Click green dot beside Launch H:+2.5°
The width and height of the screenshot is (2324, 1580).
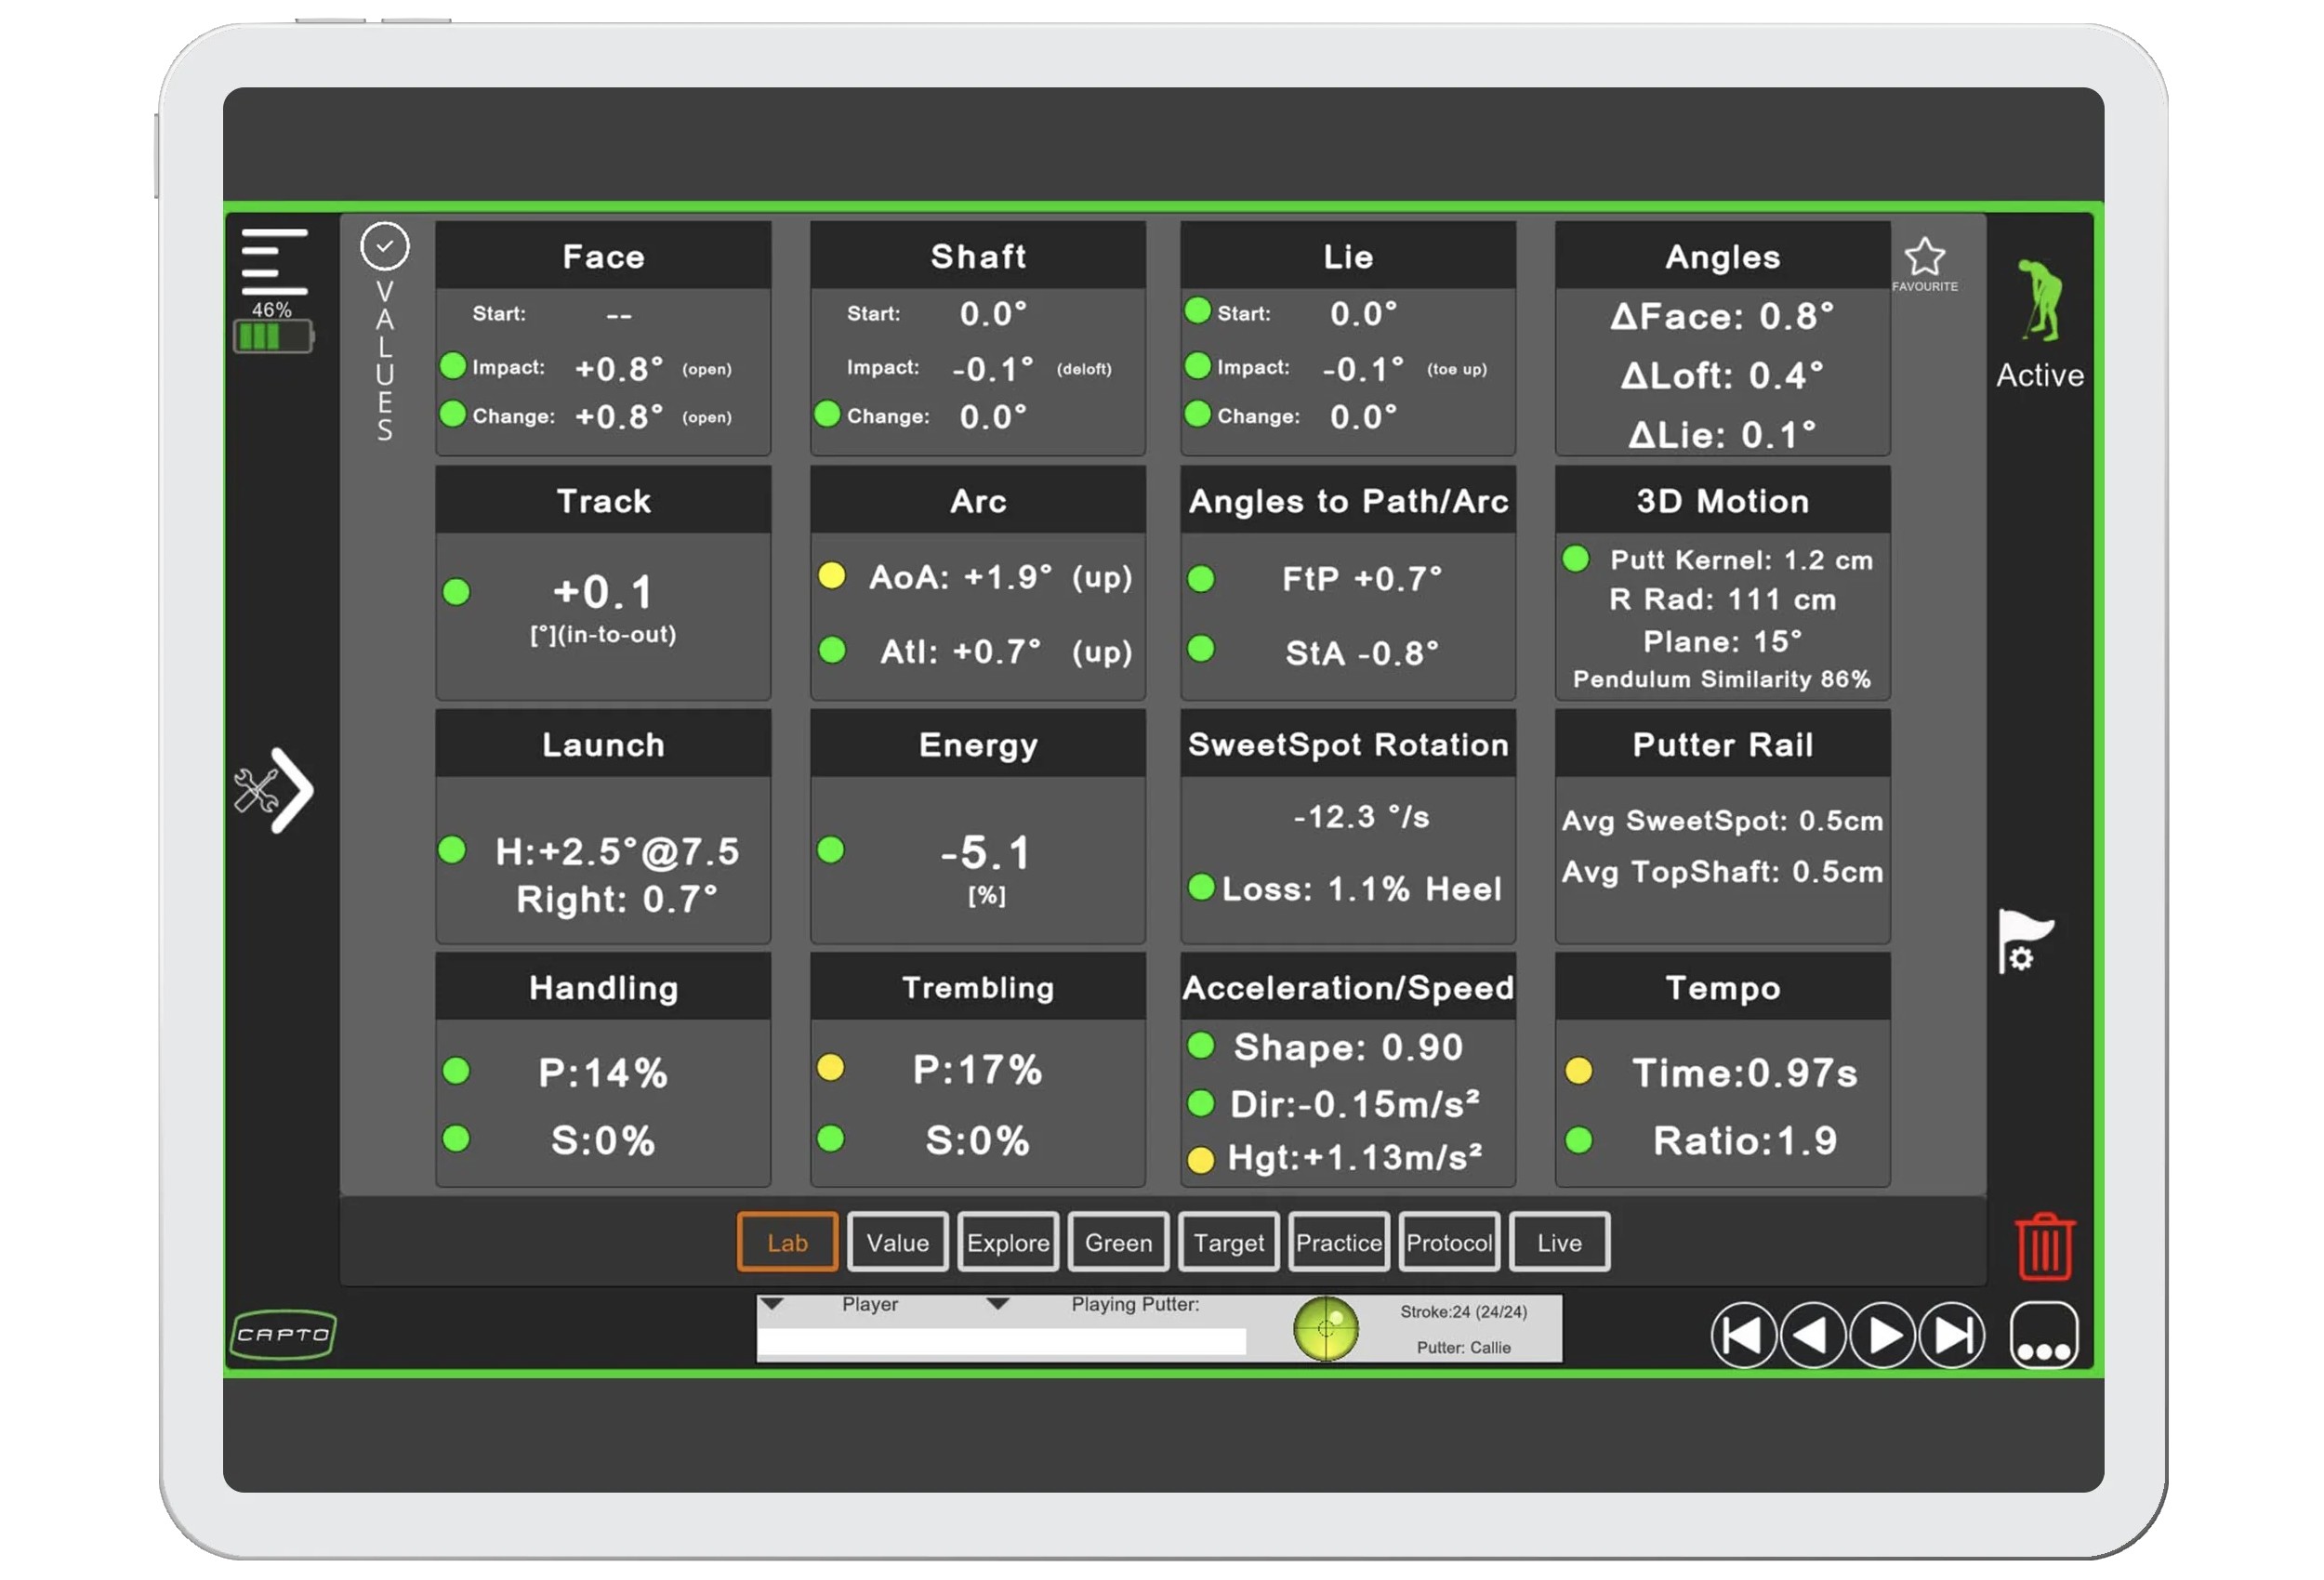tap(452, 850)
